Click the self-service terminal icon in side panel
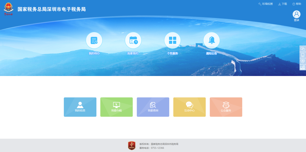The height and width of the screenshot is (152, 306). click(x=303, y=67)
